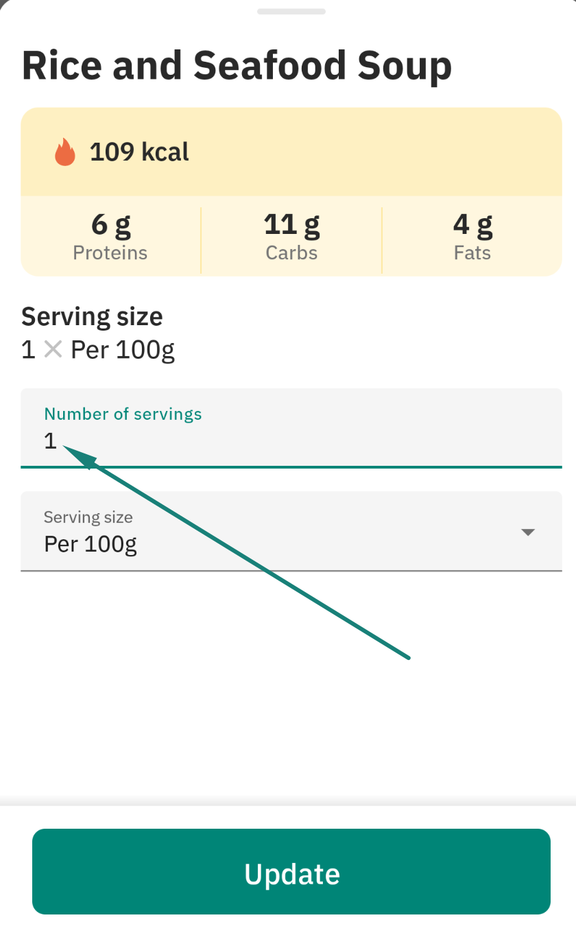Select the 11 g Carbs value
Screen dimensions: 576x933
(x=291, y=224)
